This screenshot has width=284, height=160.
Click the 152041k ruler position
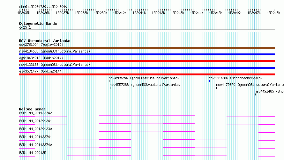[139, 13]
